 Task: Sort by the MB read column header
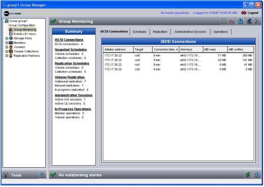(x=215, y=49)
